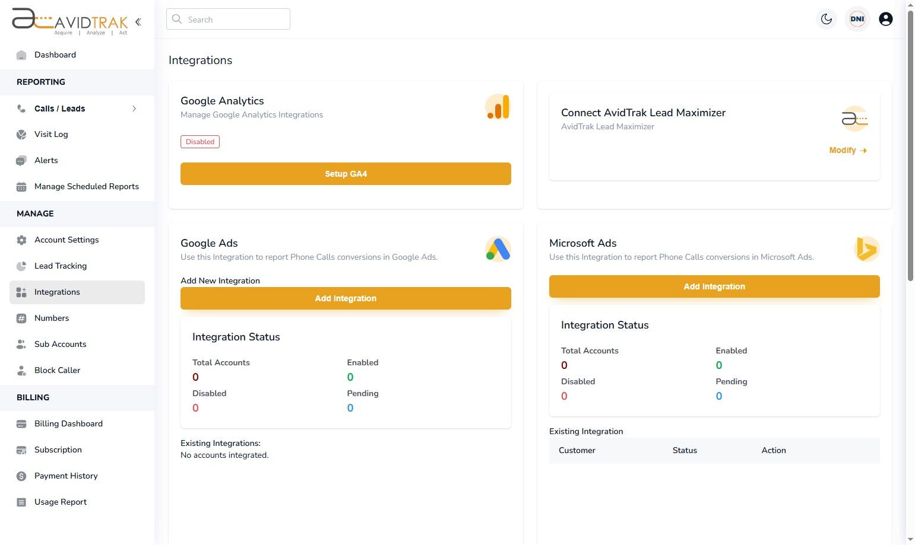915x545 pixels.
Task: Click the REPORTING section header
Action: click(41, 82)
